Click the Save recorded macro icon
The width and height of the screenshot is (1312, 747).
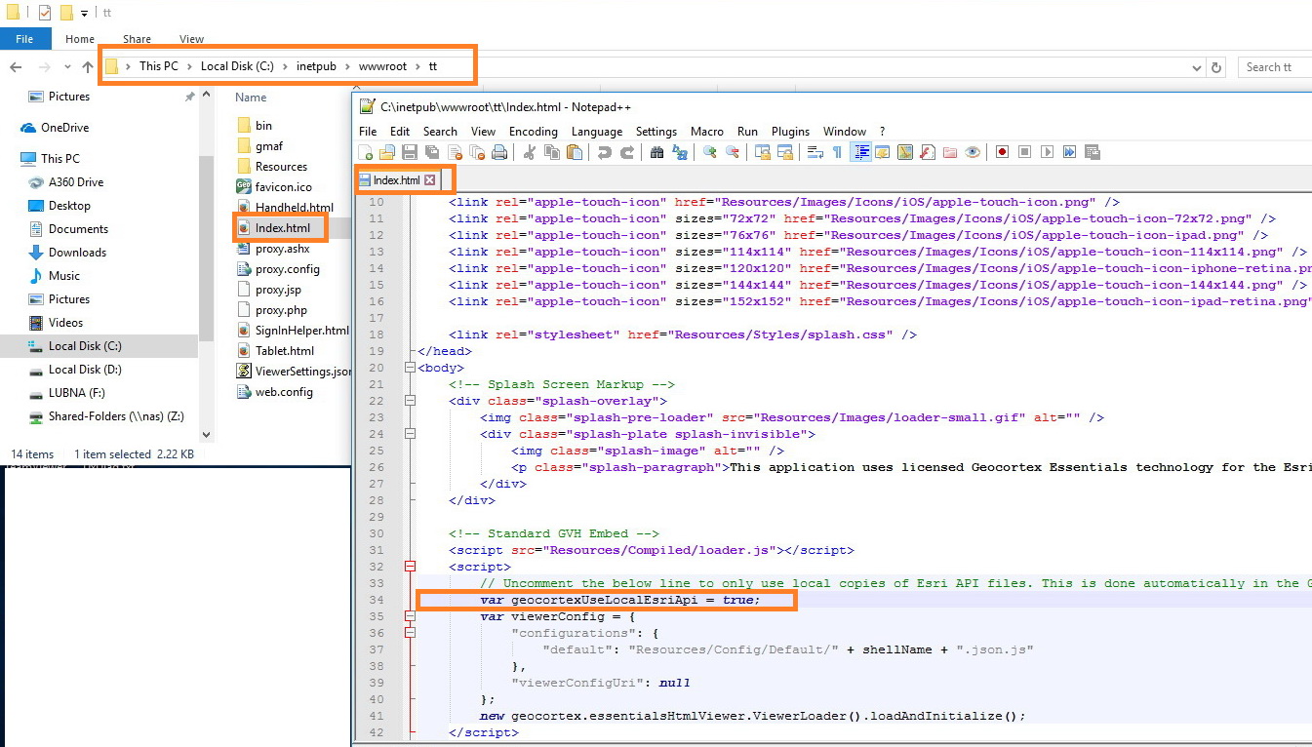1093,152
